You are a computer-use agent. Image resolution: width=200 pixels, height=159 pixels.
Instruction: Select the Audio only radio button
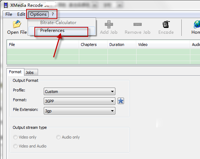coord(58,137)
